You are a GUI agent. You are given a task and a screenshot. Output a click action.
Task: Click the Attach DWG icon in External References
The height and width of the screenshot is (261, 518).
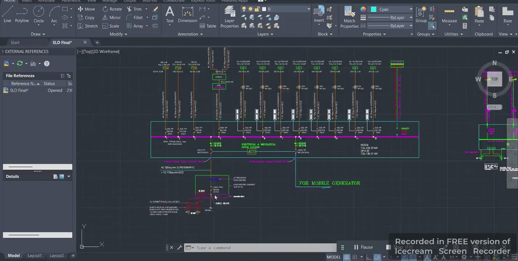coord(6,63)
